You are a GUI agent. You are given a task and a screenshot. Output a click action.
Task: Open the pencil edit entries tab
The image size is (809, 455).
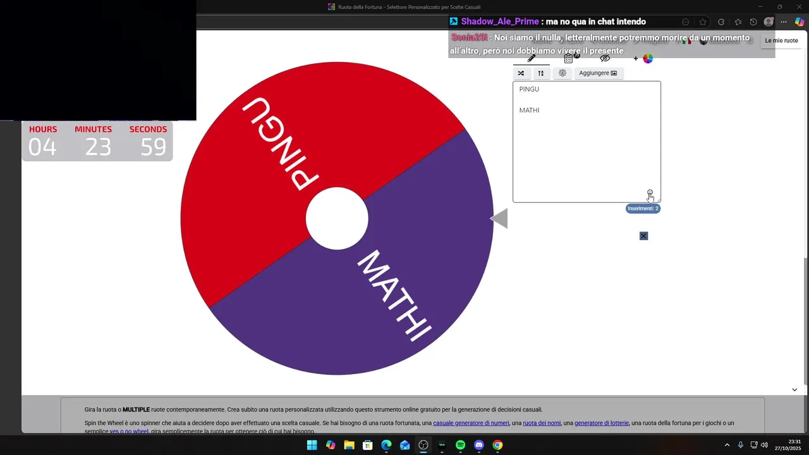pyautogui.click(x=532, y=58)
